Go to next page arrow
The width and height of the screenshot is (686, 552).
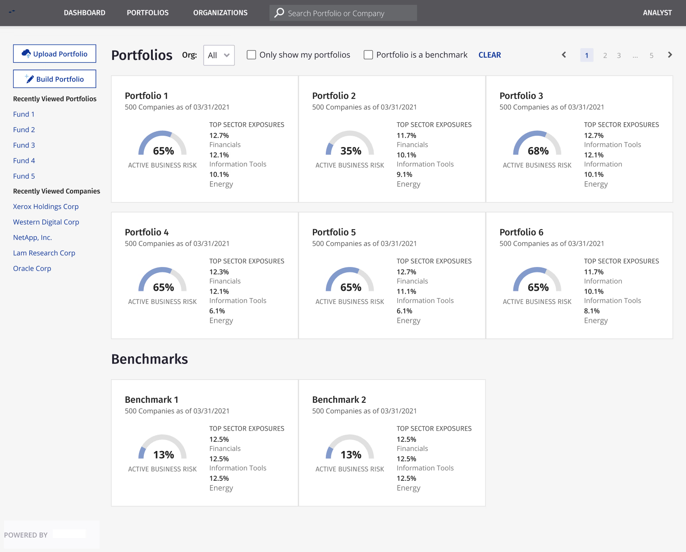670,55
